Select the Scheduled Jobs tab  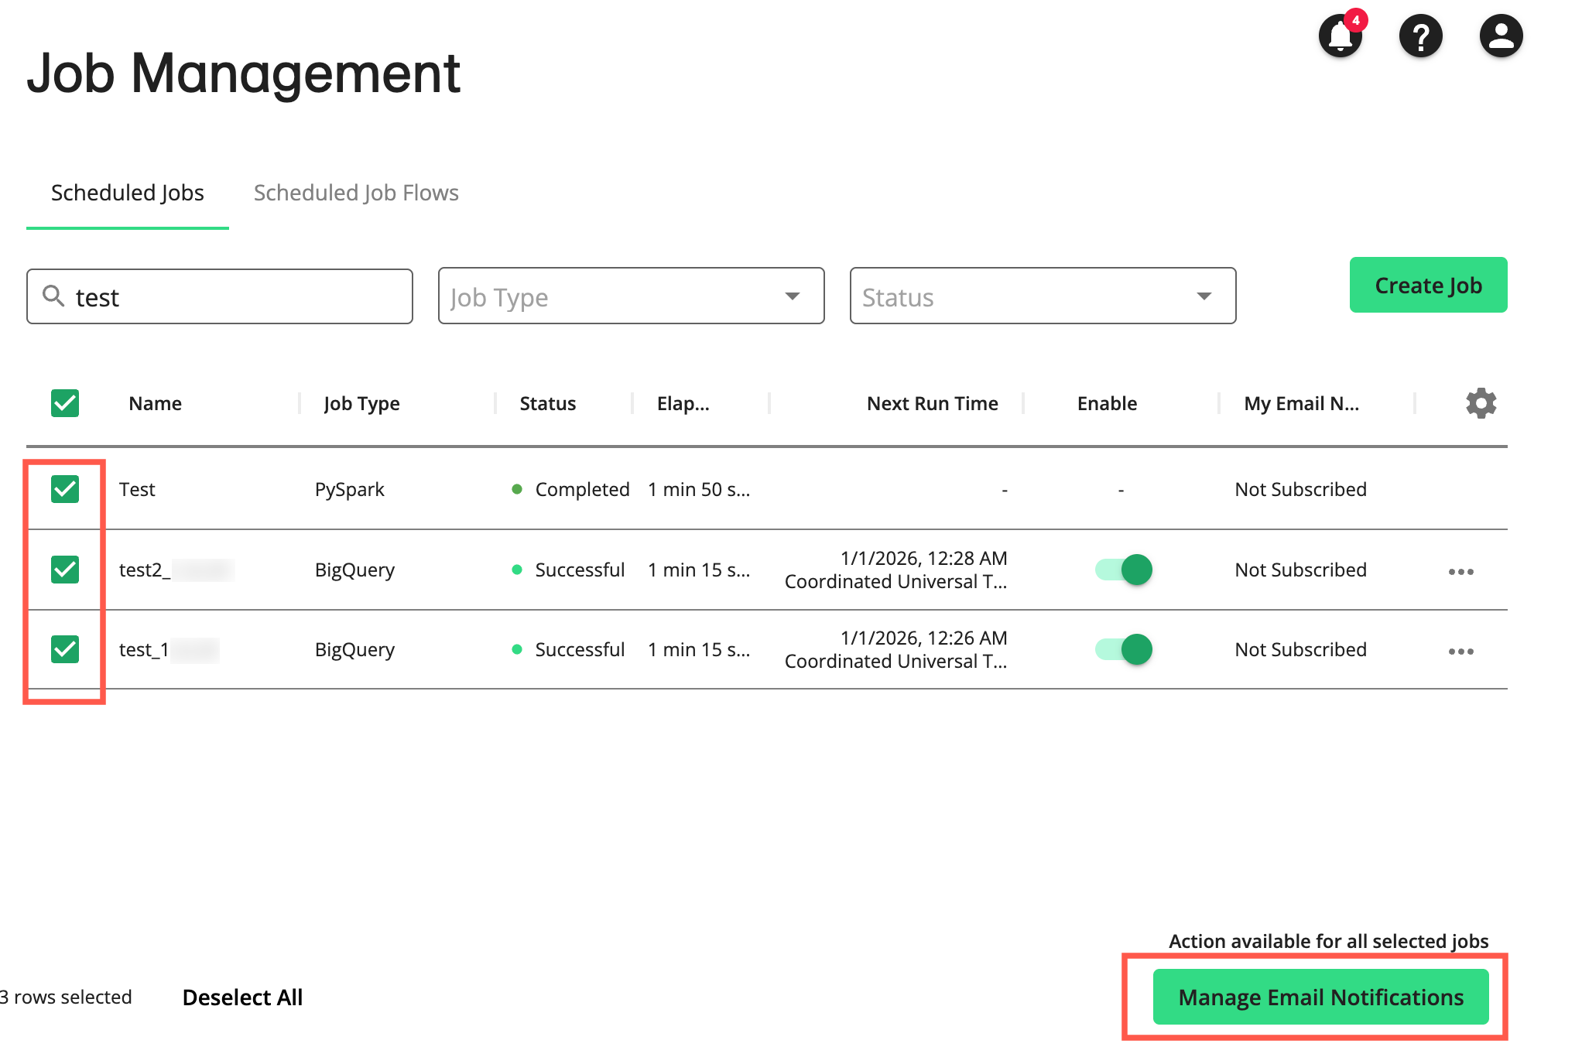(127, 193)
